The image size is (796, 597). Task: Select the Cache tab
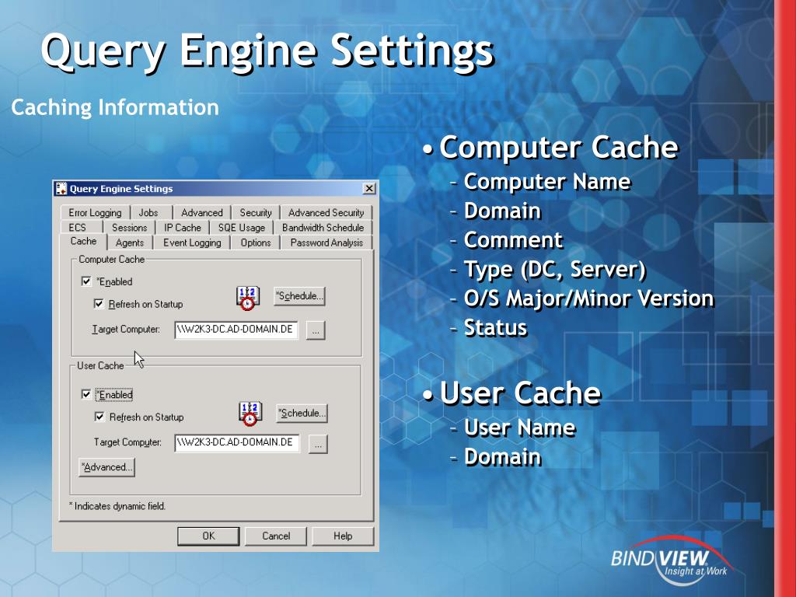coord(83,241)
